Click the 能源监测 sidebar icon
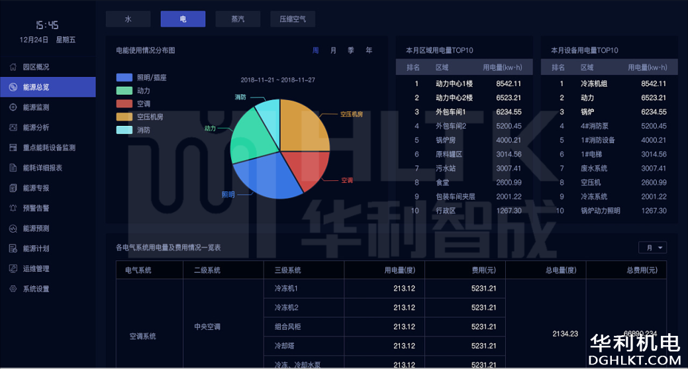 (13, 107)
